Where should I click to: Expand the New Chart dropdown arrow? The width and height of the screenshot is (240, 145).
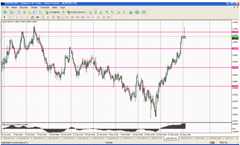[7, 12]
